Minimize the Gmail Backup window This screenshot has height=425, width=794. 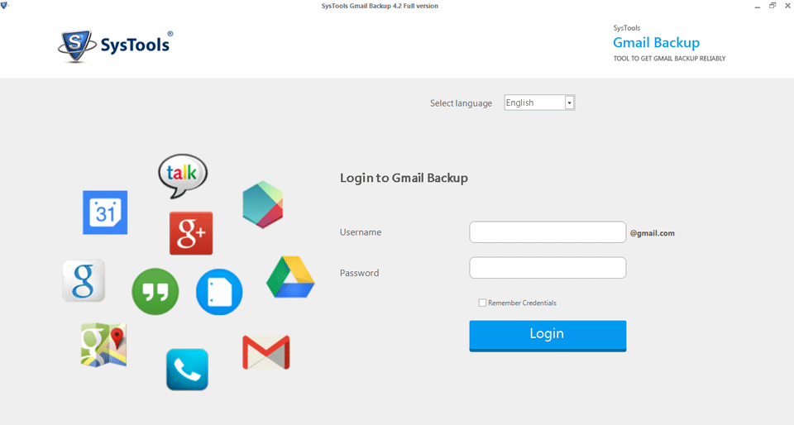pyautogui.click(x=757, y=6)
